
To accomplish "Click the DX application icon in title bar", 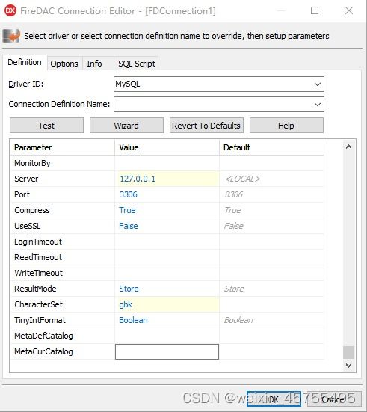I will pyautogui.click(x=10, y=10).
